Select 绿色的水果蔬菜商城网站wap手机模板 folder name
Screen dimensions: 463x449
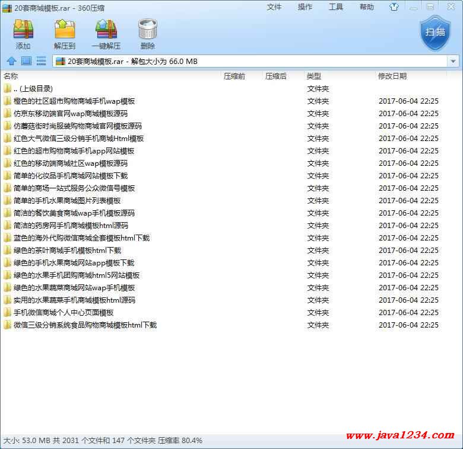tap(74, 288)
